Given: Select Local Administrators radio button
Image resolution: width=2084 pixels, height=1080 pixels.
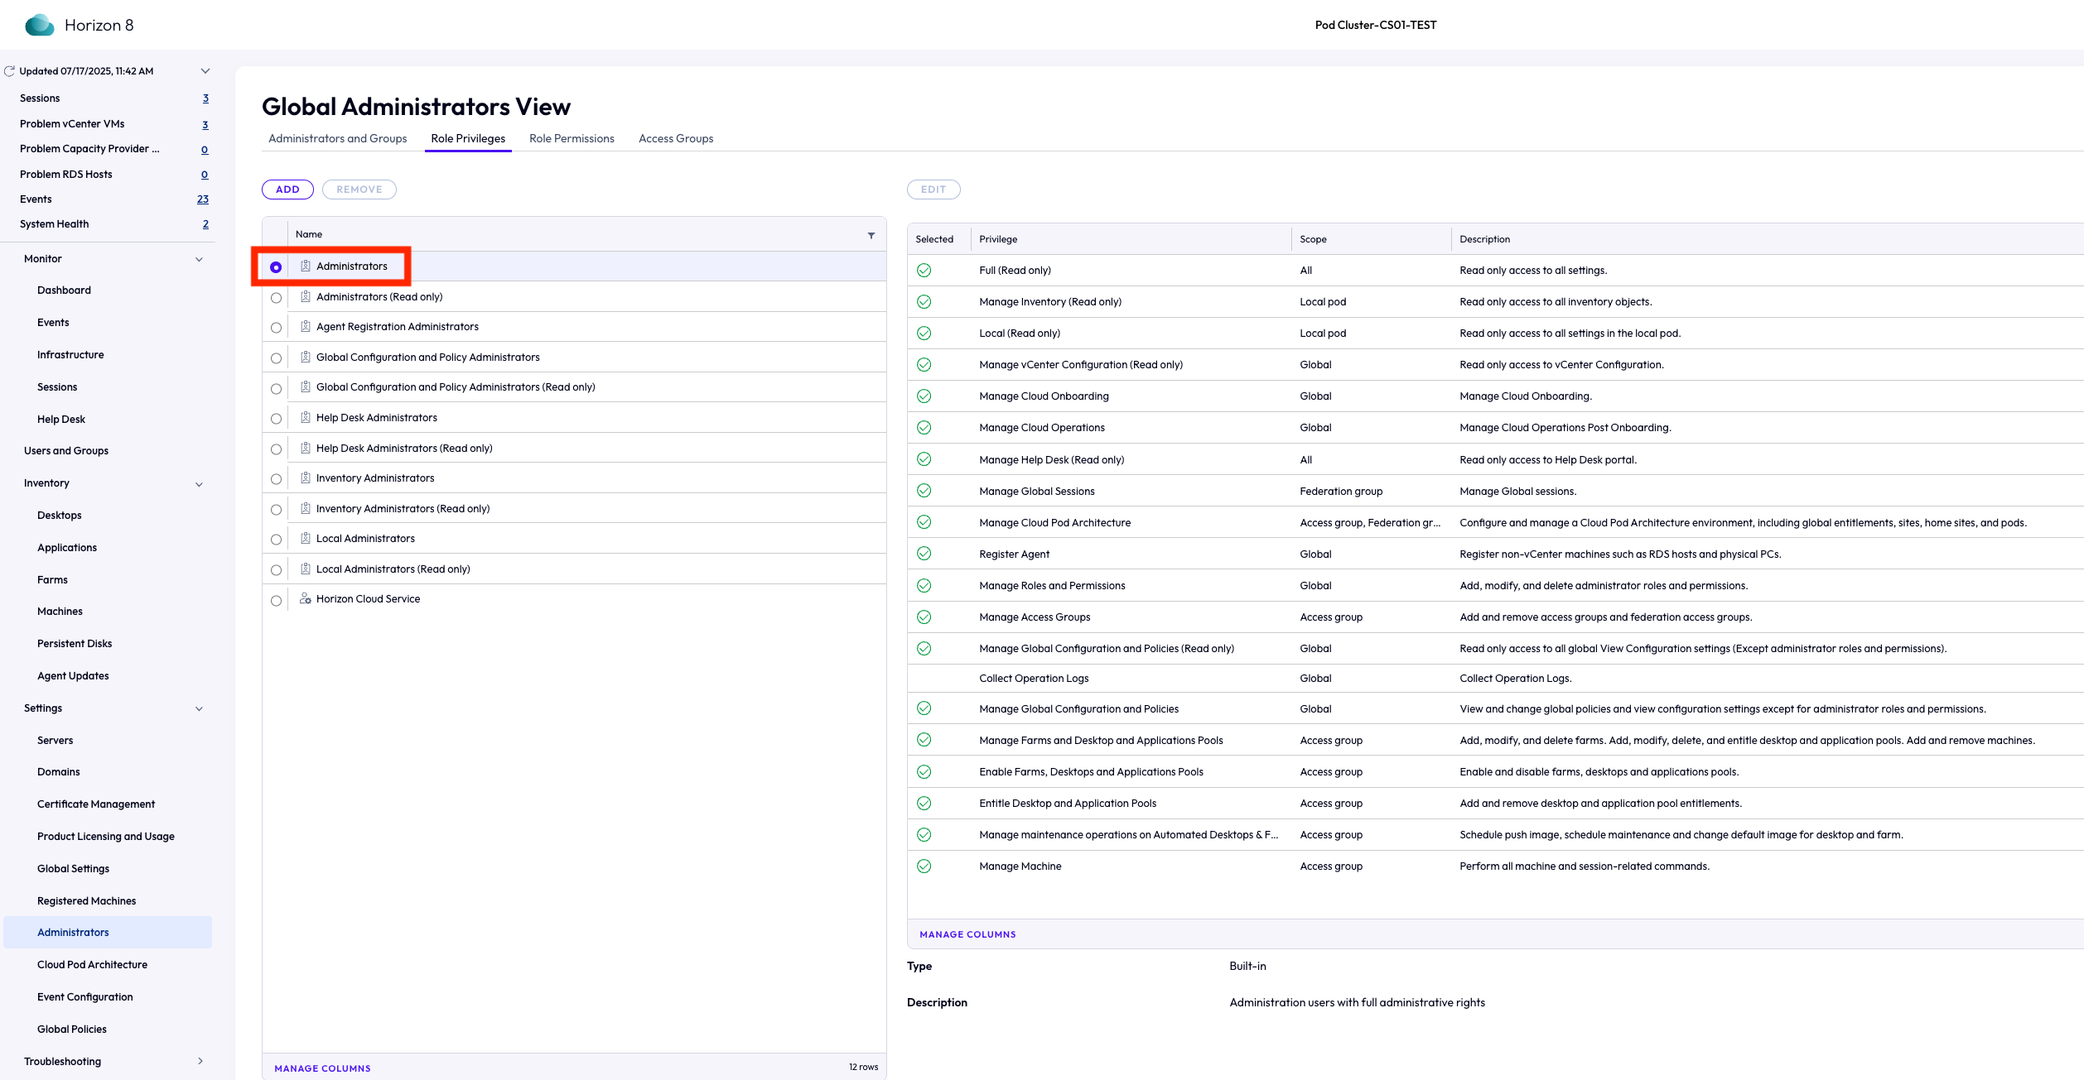Looking at the screenshot, I should (276, 540).
